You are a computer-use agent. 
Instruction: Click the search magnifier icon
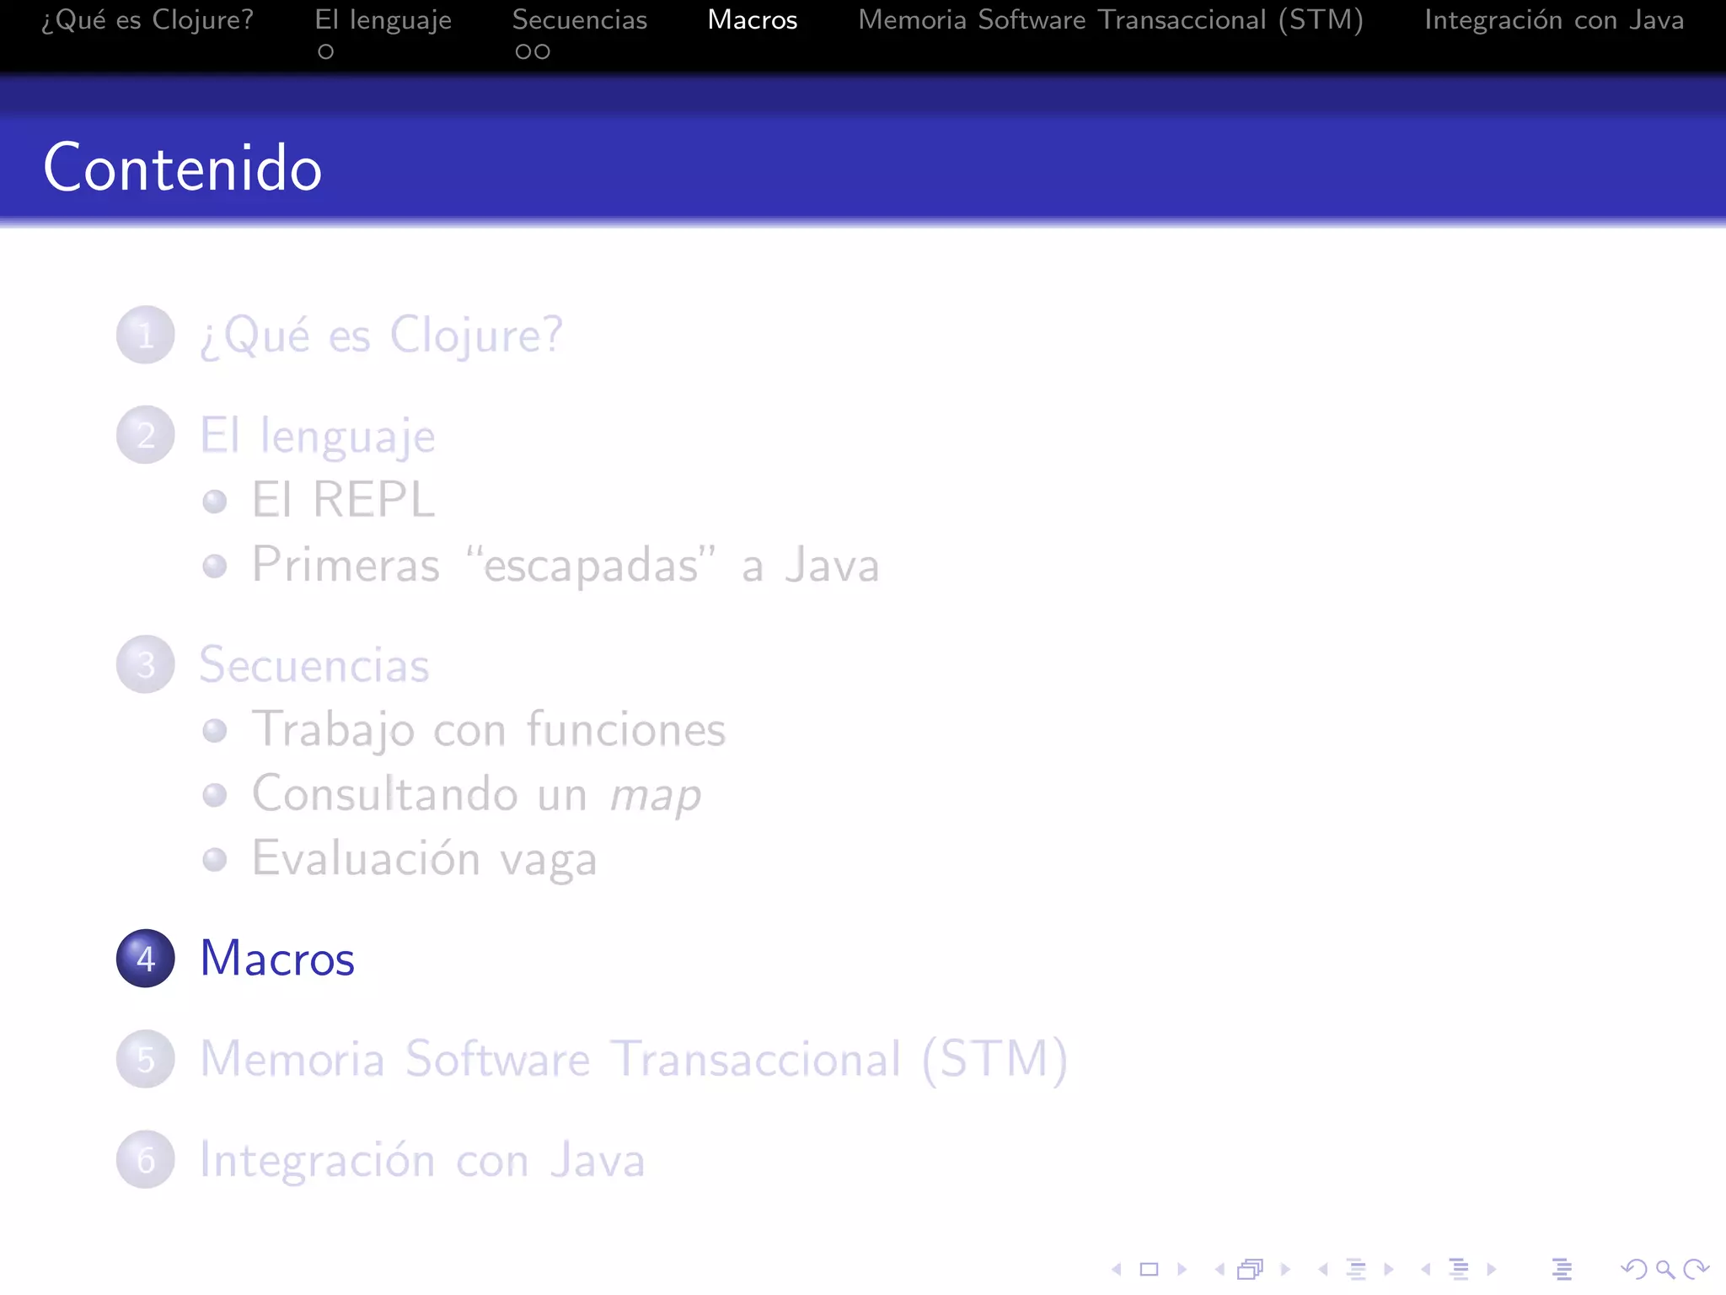point(1665,1269)
